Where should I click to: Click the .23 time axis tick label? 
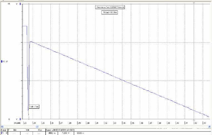click(x=25, y=123)
